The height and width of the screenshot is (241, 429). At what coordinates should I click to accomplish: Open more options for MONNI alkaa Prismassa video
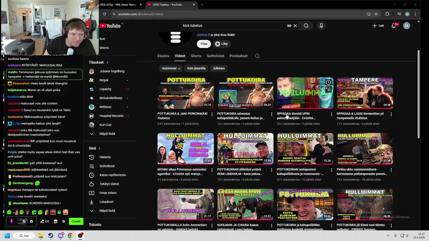pyautogui.click(x=212, y=170)
